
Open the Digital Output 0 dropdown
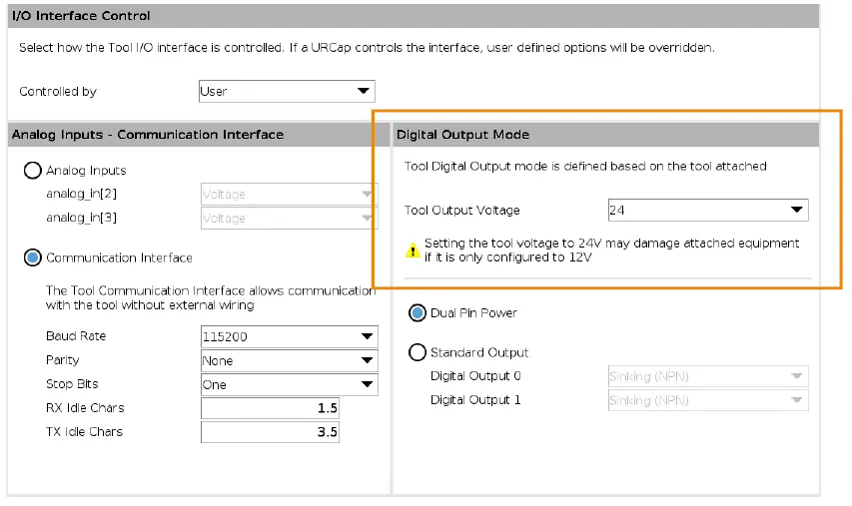(x=707, y=376)
